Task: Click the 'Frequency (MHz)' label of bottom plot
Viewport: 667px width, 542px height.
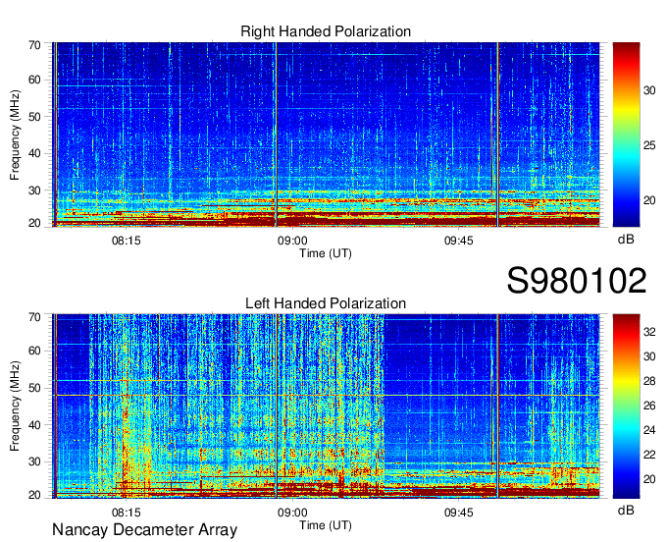Action: click(15, 406)
